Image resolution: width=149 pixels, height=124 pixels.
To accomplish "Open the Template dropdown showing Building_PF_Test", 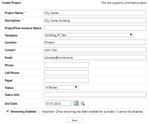I will [89, 35].
